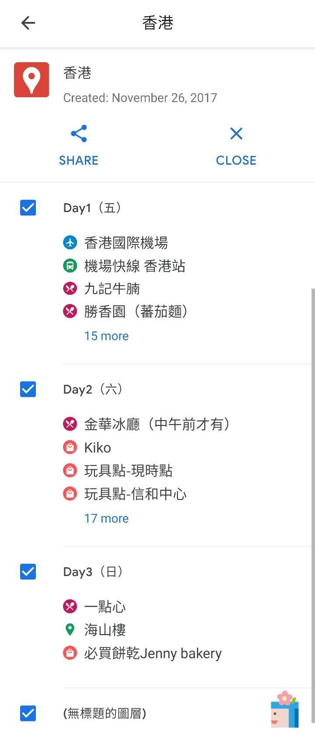The width and height of the screenshot is (315, 739).
Task: Select the airplane icon for 香港國際機場
Action: pyautogui.click(x=70, y=242)
